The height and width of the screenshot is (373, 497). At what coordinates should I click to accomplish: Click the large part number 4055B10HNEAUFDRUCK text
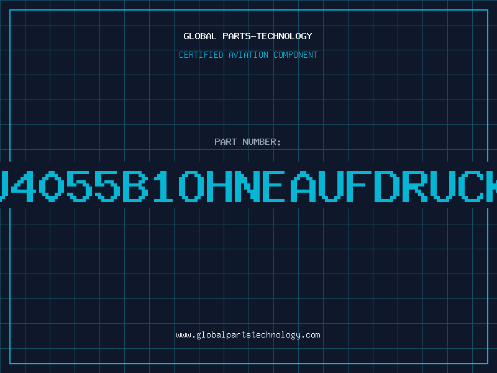(x=248, y=186)
